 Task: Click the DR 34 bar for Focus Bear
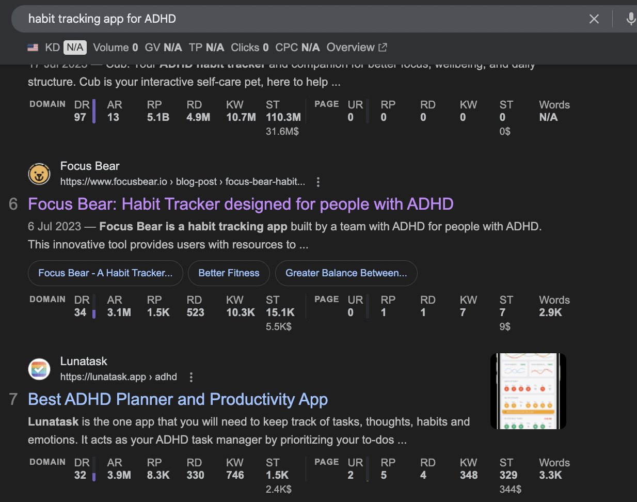94,313
